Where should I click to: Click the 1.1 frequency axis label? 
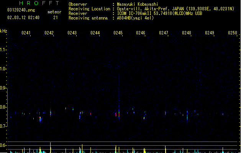pos(3,50)
